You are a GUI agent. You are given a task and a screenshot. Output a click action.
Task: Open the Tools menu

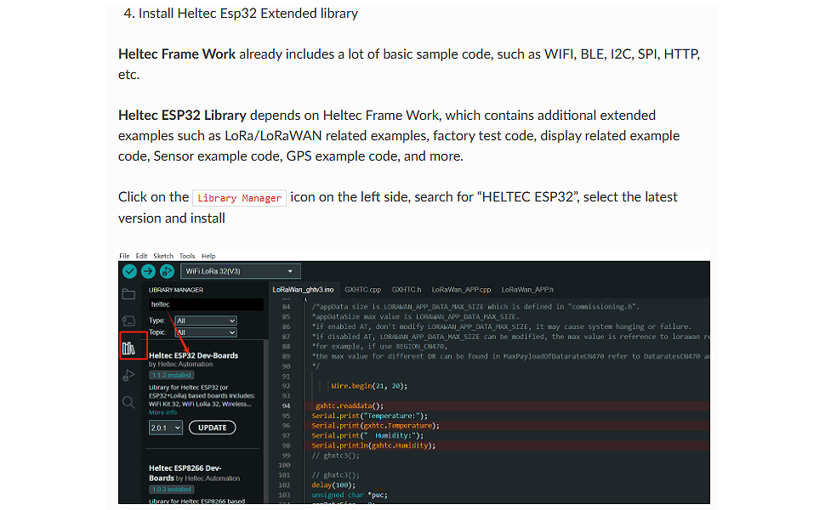pos(187,256)
